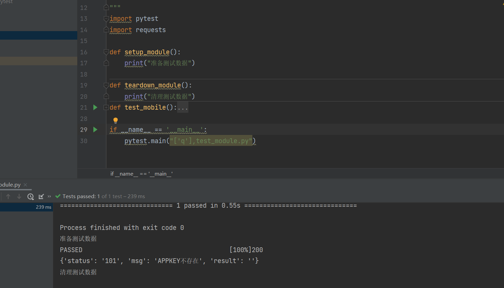
Task: Collapse the imports fold marker on line 13
Action: point(106,18)
